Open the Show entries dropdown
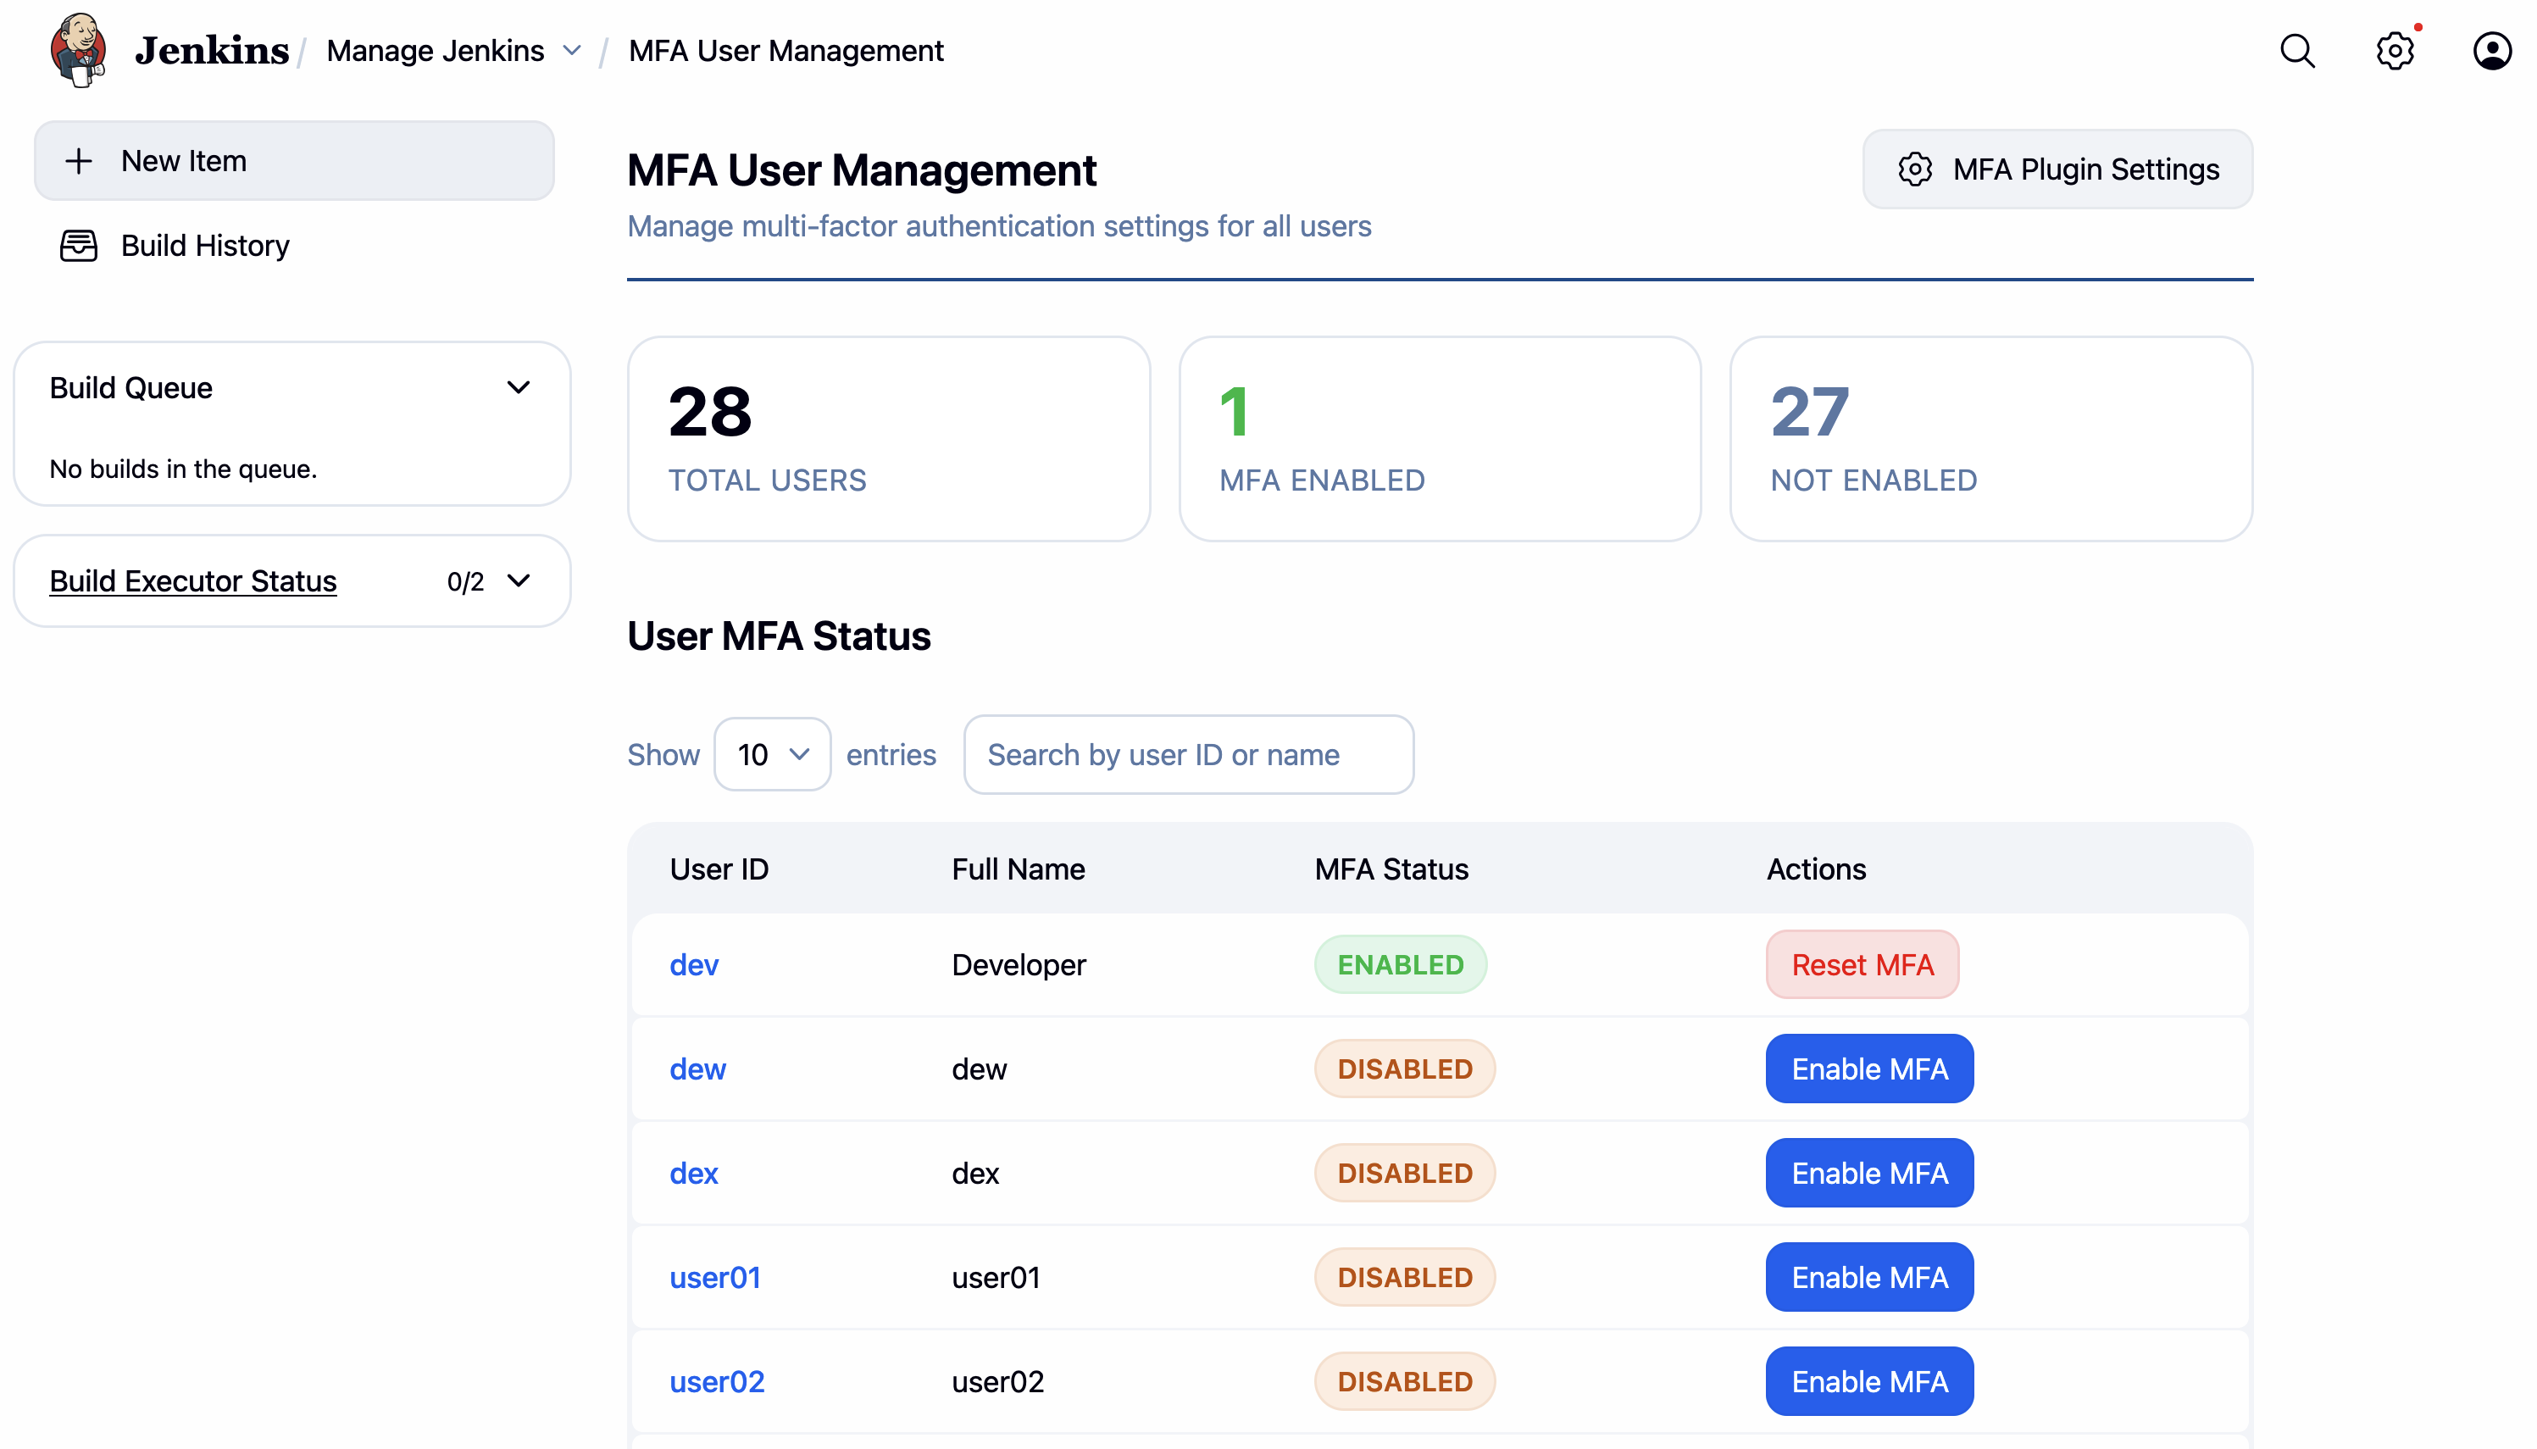The height and width of the screenshot is (1449, 2537). pos(772,754)
